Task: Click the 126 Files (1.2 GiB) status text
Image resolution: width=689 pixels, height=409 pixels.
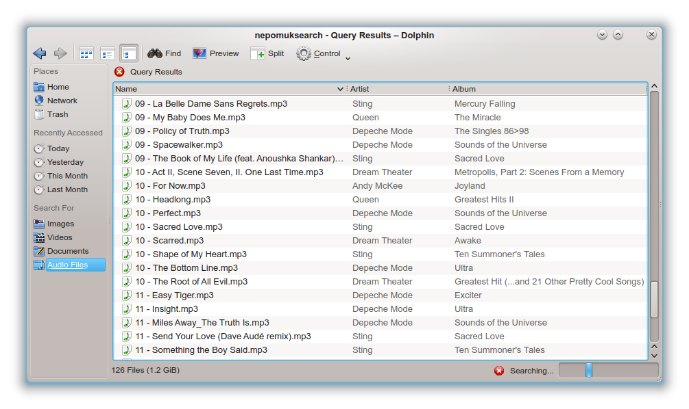Action: coord(145,370)
